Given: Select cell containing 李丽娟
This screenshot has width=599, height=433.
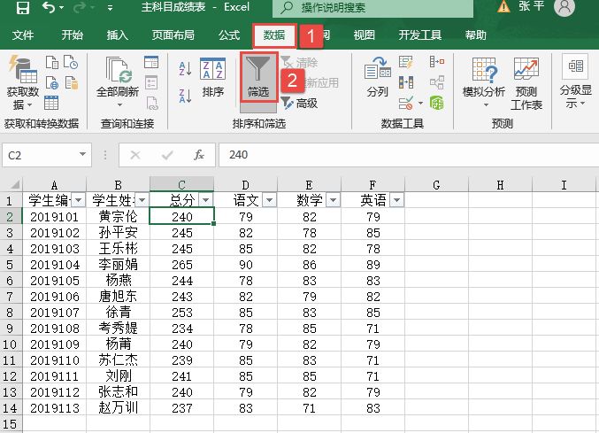Looking at the screenshot, I should [x=118, y=265].
